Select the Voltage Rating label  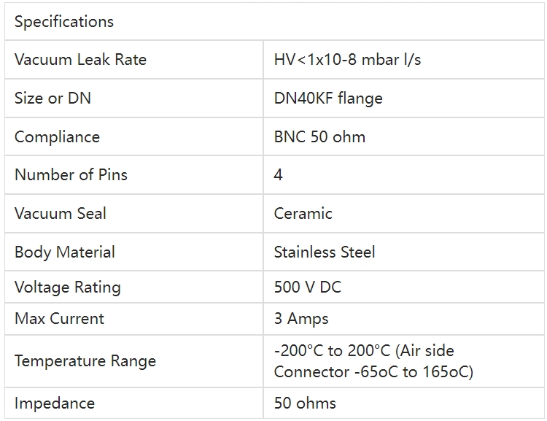click(68, 287)
